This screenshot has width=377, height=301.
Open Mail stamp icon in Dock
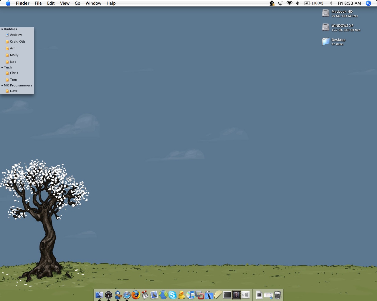[154, 295]
